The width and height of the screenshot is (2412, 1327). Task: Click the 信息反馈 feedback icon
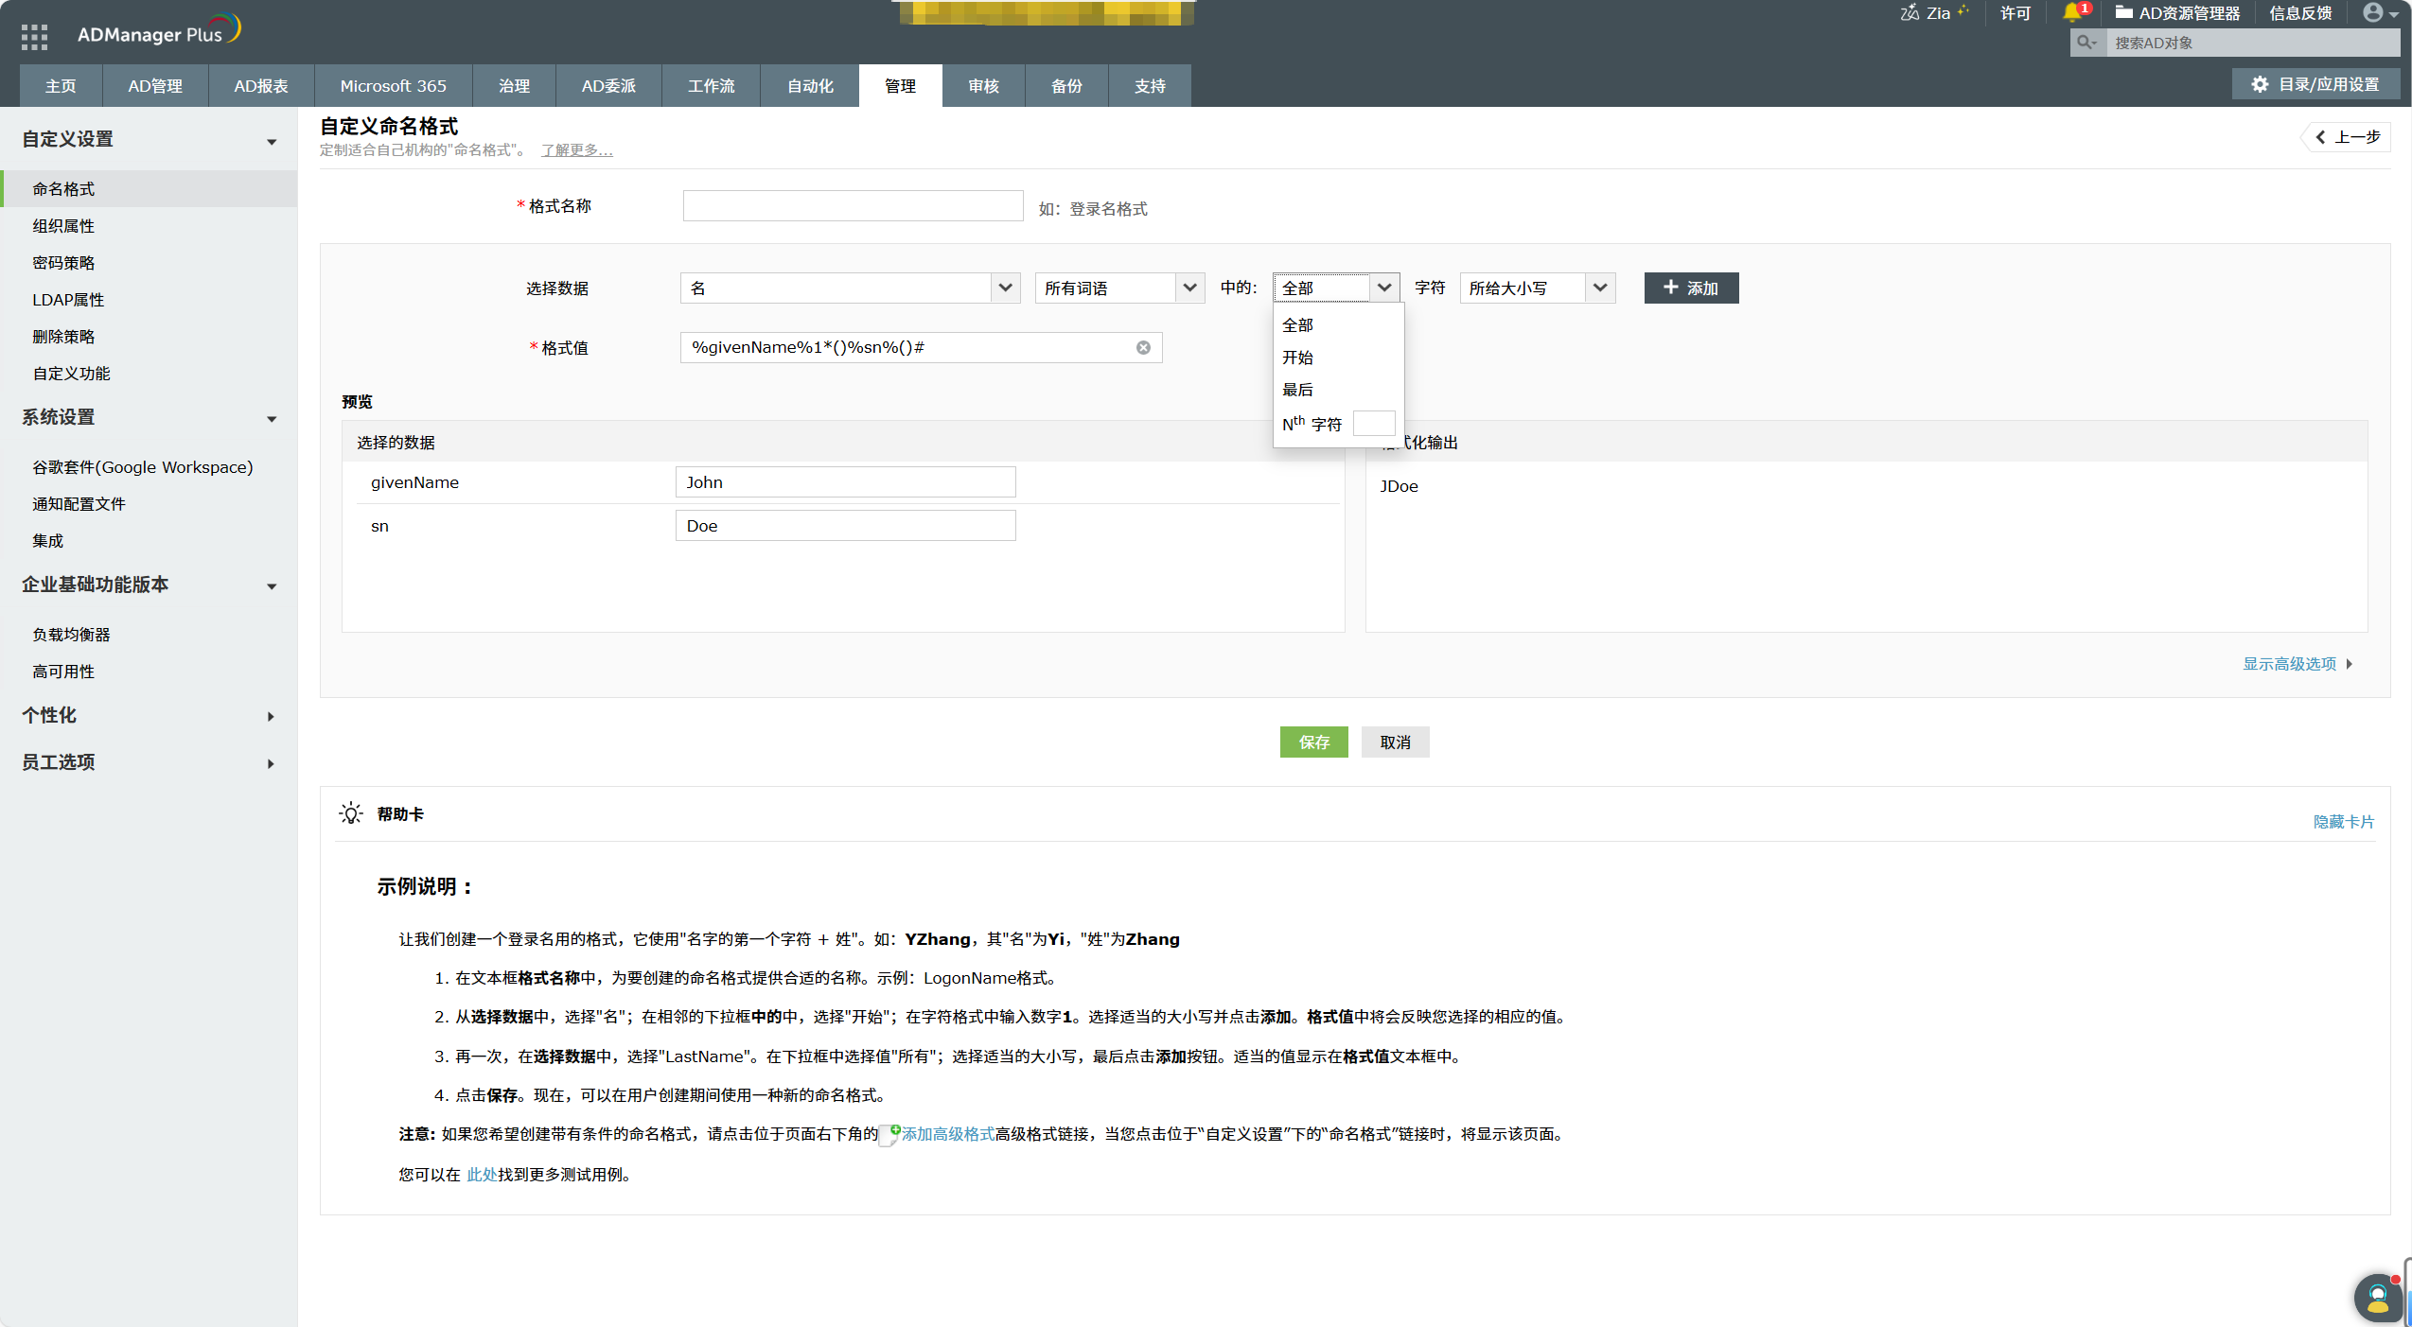pyautogui.click(x=2301, y=12)
